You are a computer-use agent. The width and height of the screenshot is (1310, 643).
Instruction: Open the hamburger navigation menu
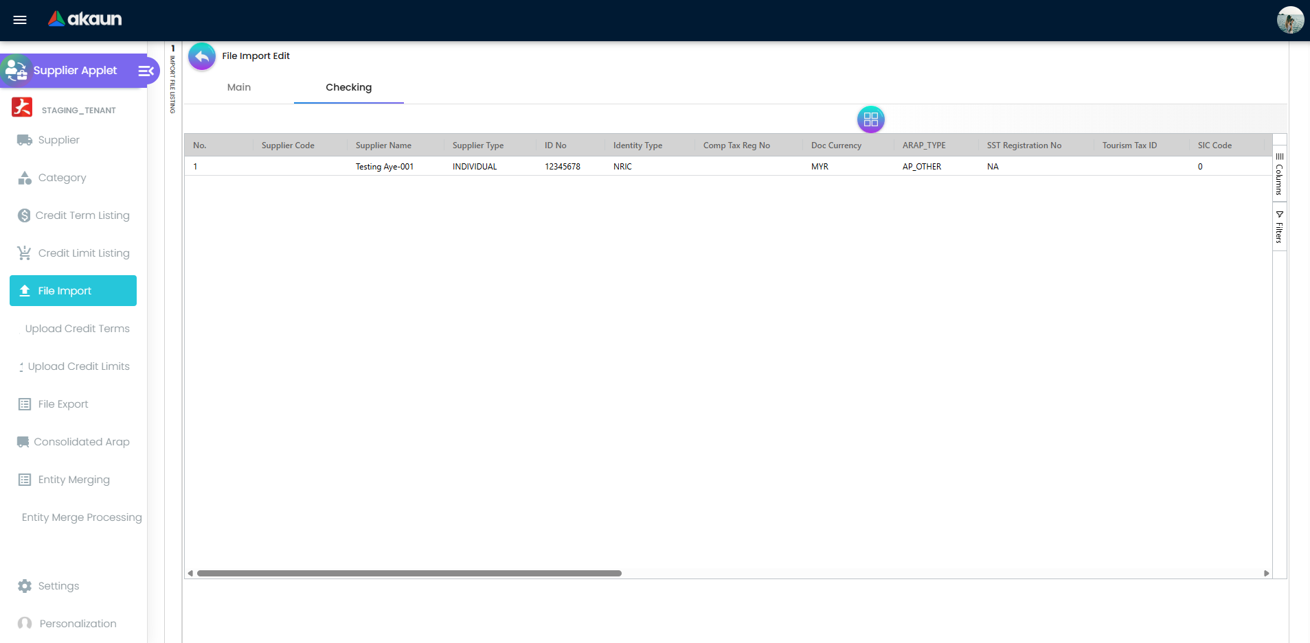[x=20, y=20]
